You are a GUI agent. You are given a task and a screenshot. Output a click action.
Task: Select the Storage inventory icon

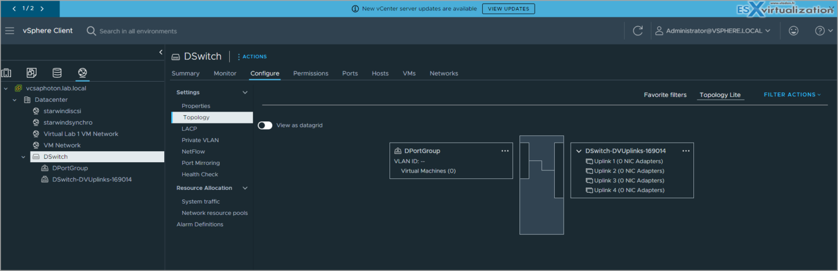[57, 73]
